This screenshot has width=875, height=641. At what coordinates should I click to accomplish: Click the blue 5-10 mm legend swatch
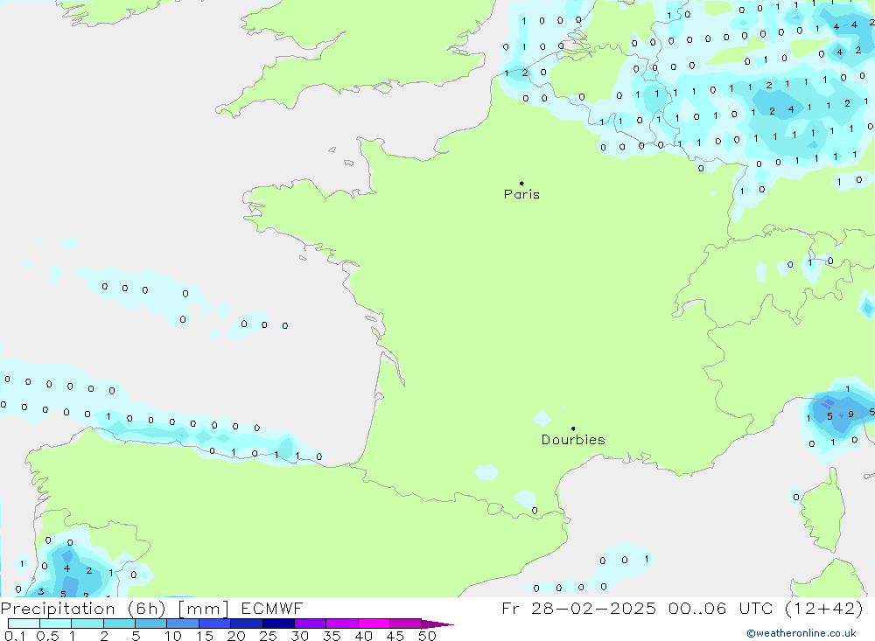(x=151, y=624)
